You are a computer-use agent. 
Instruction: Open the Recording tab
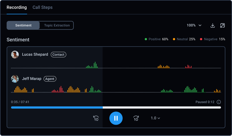17,7
